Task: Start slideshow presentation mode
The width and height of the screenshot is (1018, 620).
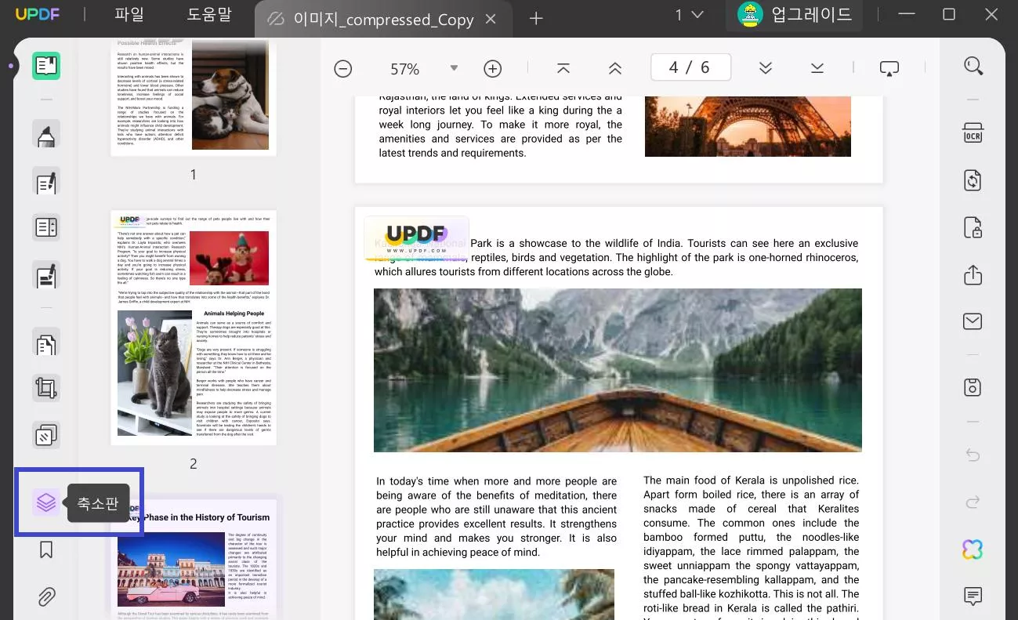Action: (889, 68)
